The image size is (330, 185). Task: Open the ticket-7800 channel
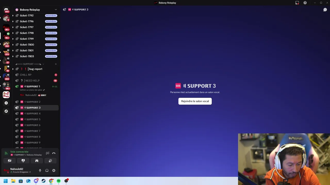coord(36,45)
